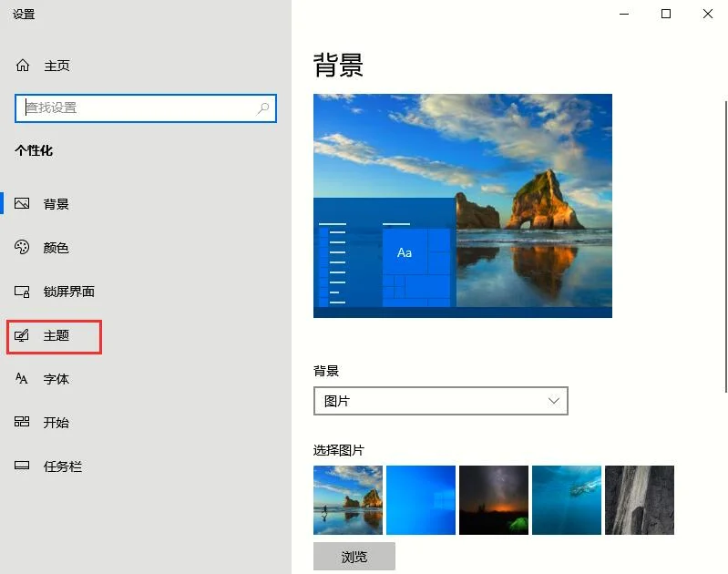Close the 设置 window
The image size is (728, 574).
708,14
